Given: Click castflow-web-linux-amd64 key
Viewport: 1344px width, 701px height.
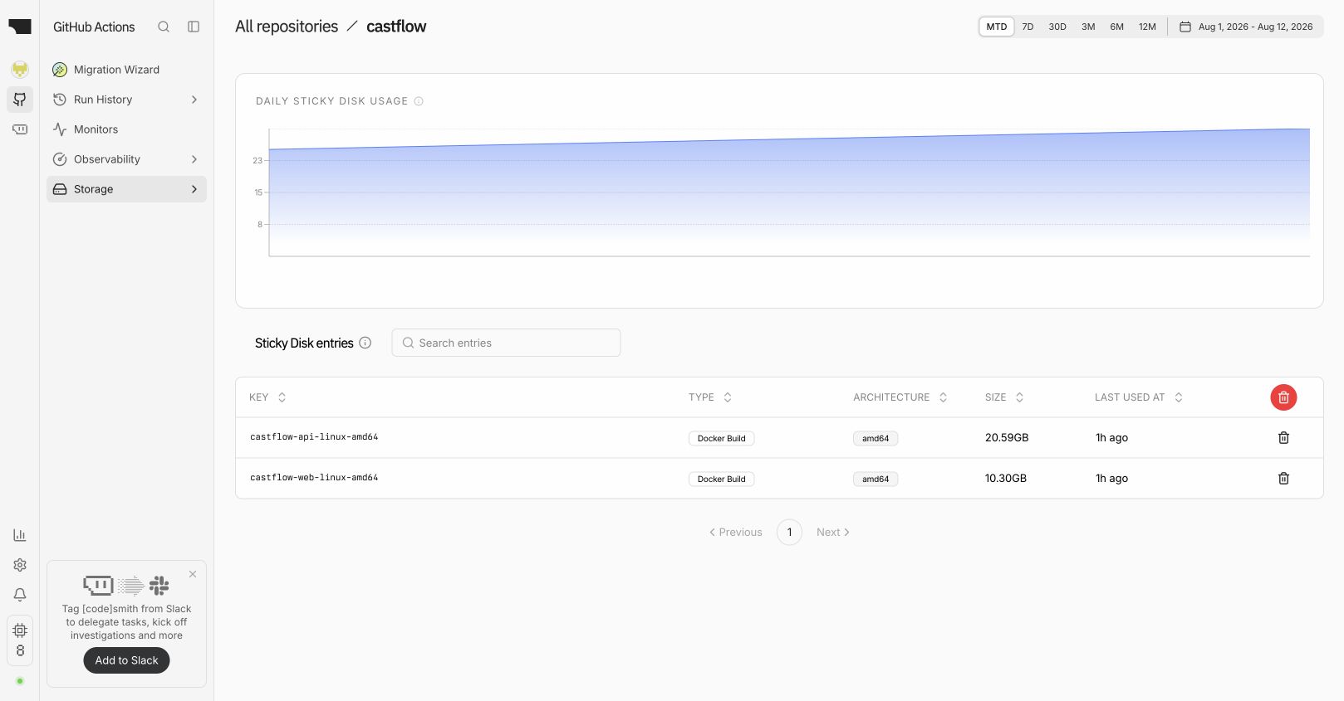Looking at the screenshot, I should coord(314,478).
